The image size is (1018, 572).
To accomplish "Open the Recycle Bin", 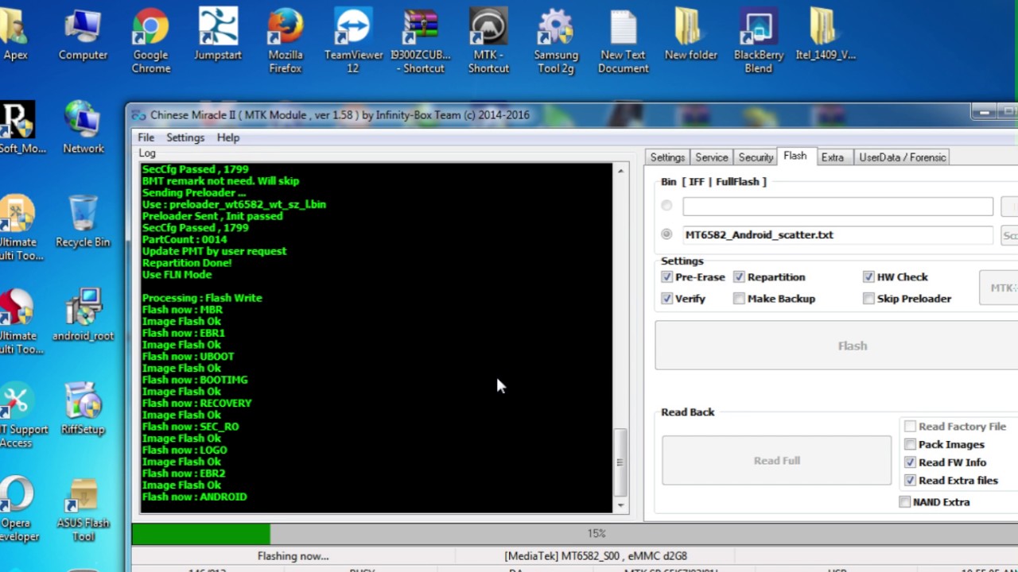I will tap(83, 222).
